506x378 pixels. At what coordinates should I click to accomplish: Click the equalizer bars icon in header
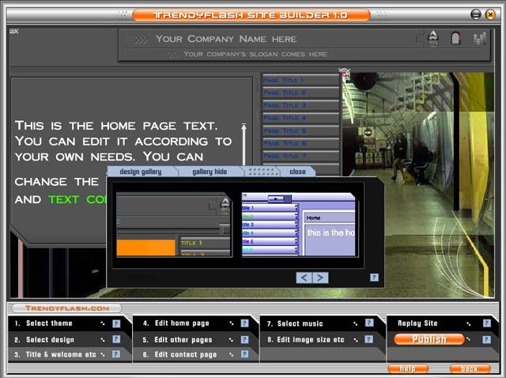coord(478,38)
